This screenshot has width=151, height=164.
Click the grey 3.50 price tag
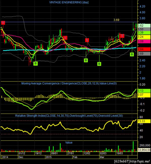(144, 29)
